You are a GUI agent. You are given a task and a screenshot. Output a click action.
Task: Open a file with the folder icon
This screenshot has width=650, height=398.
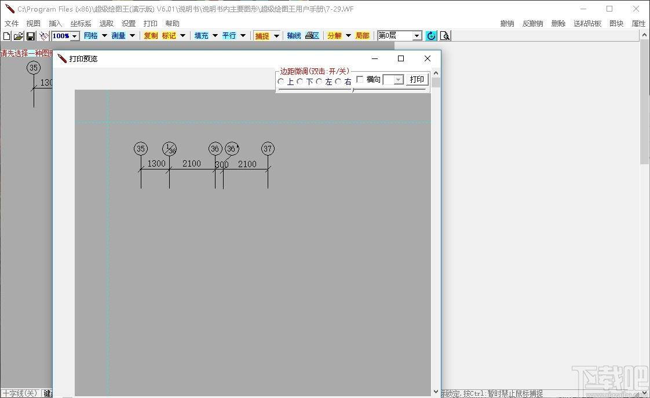pos(18,36)
